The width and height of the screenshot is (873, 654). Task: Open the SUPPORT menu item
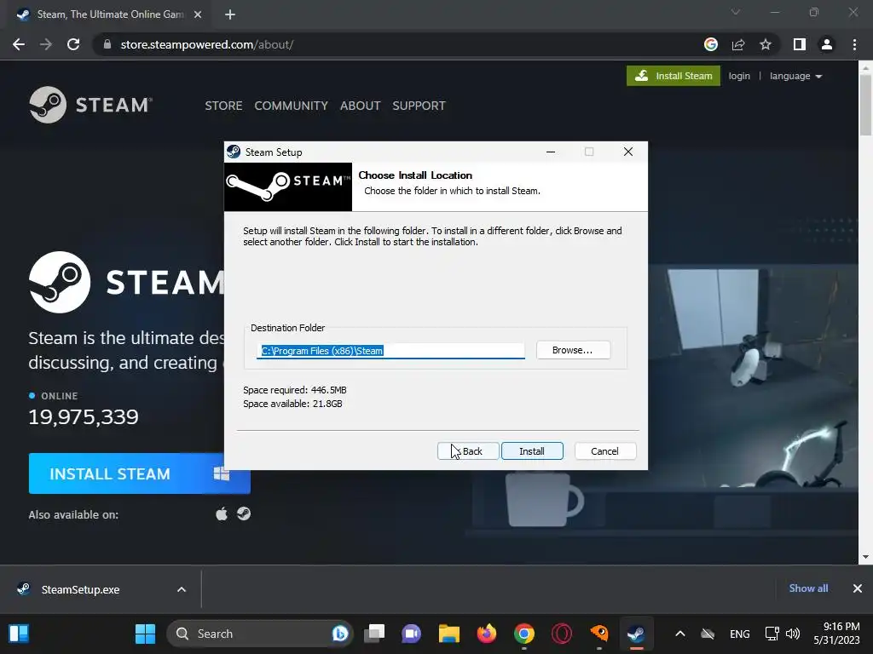(419, 106)
